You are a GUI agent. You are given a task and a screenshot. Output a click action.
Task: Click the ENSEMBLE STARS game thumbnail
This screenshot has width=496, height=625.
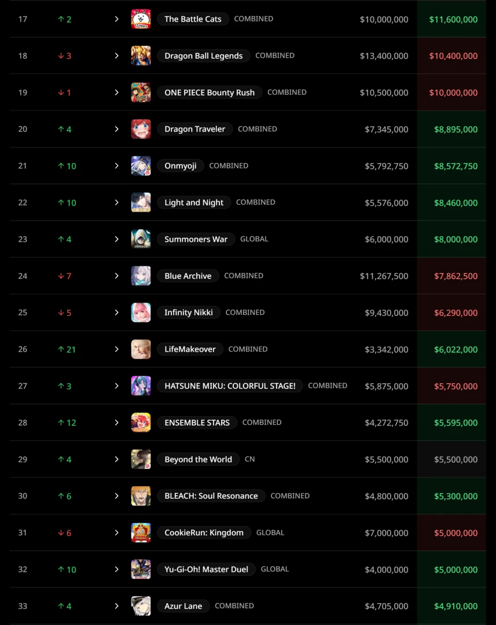coord(141,422)
